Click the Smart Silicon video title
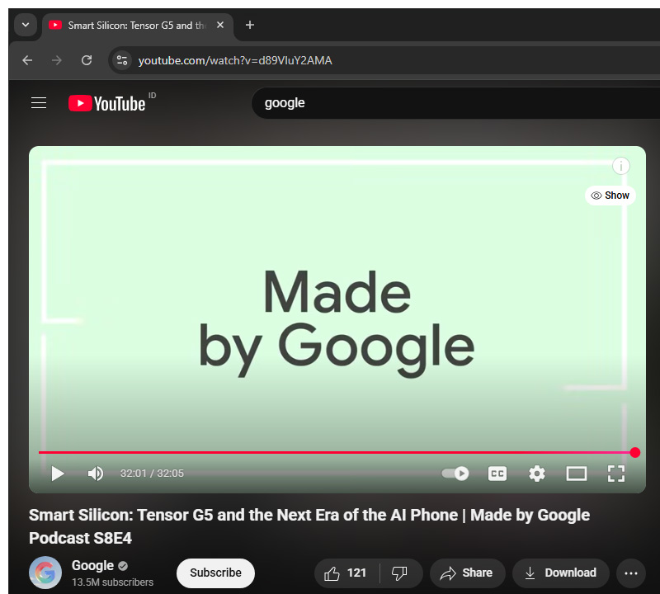Viewport: 660px width, 594px height. pyautogui.click(x=309, y=526)
